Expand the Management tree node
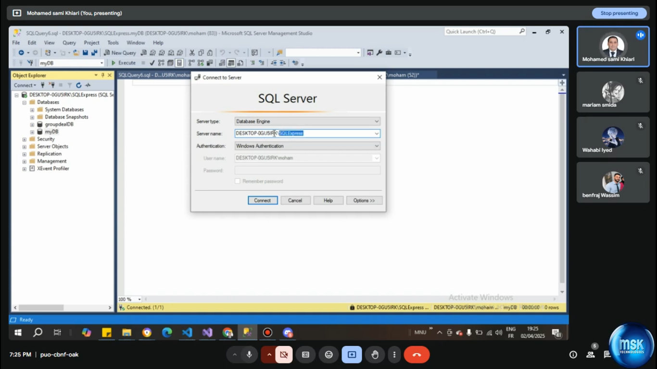The width and height of the screenshot is (657, 369). click(24, 161)
